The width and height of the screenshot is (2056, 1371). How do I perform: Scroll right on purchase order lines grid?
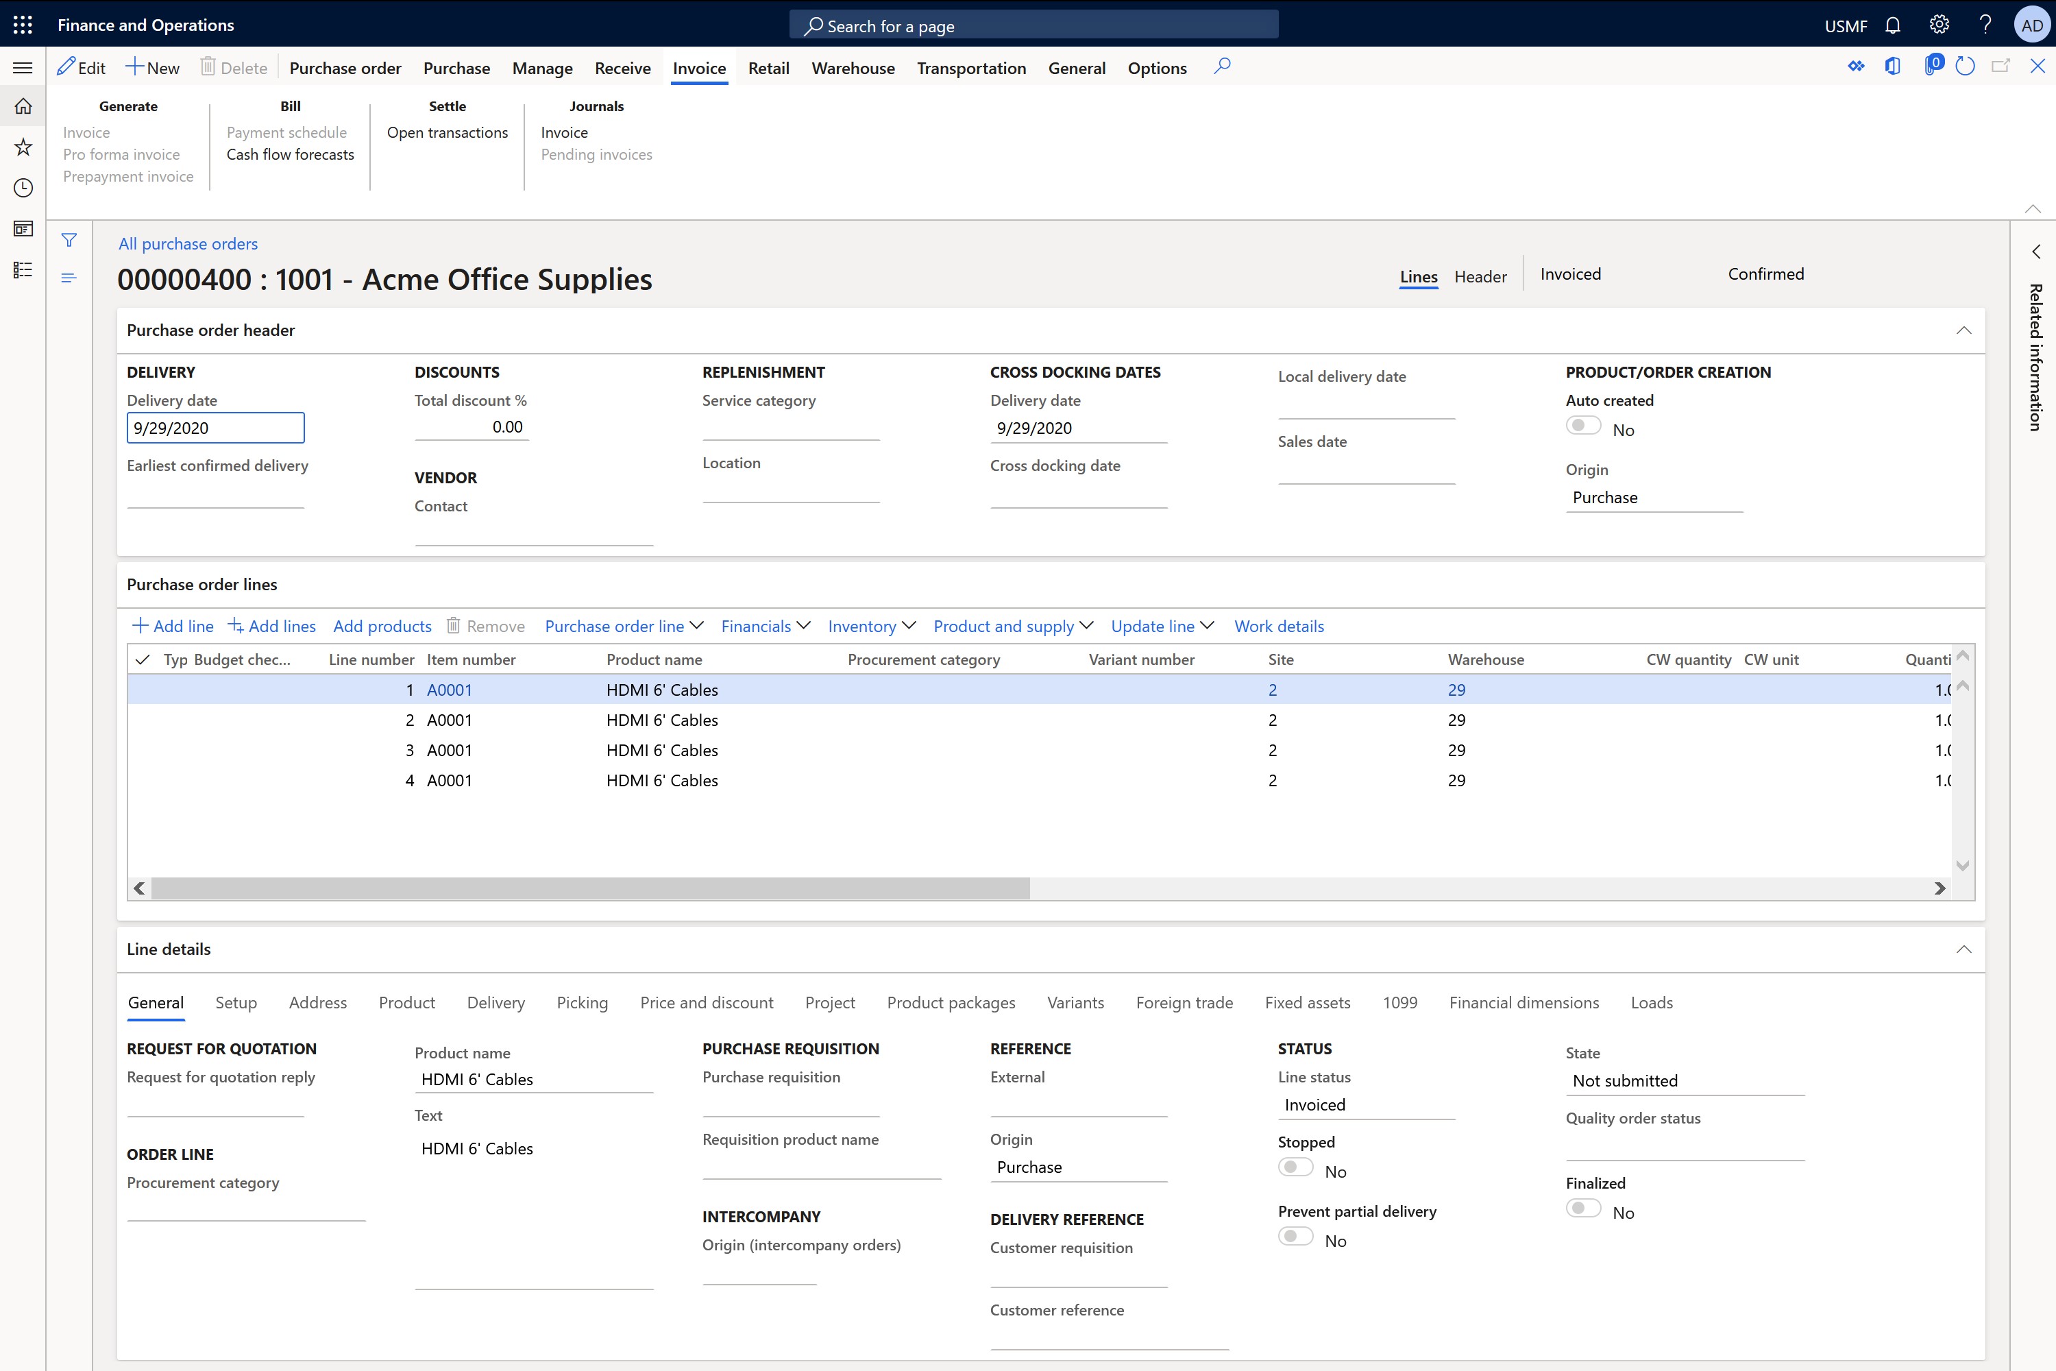click(x=1939, y=888)
